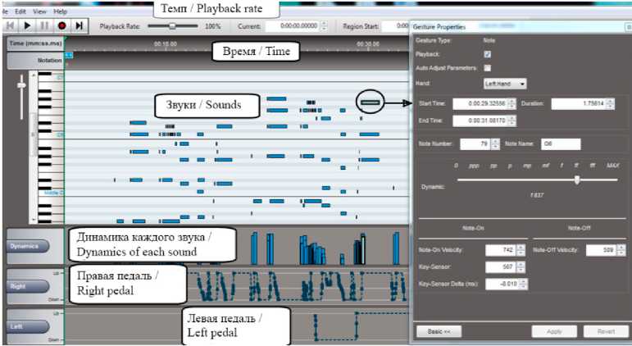Screen dimensions: 632x346
Task: Select the Notation track header
Action: 36,60
